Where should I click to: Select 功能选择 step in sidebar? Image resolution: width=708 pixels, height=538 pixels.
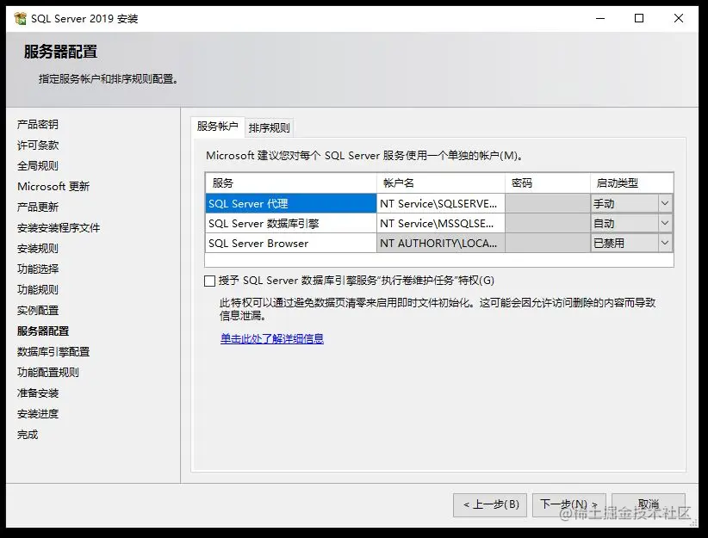(38, 269)
